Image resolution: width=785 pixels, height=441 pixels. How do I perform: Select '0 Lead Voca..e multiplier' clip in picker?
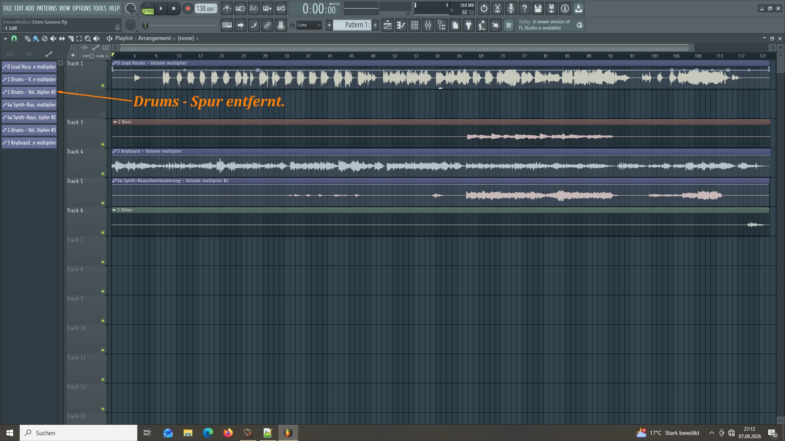pyautogui.click(x=29, y=67)
